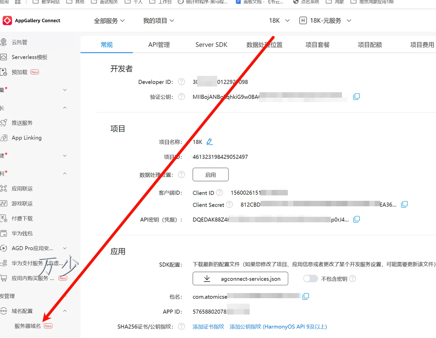Switch to the API管理 tab

click(159, 45)
